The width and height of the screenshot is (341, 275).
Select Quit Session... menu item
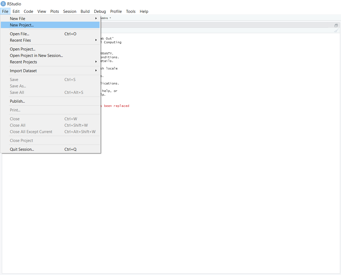[x=22, y=149]
